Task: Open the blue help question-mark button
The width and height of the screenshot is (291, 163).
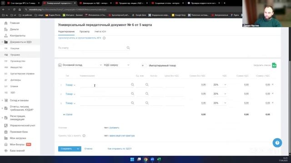Action: tap(277, 143)
